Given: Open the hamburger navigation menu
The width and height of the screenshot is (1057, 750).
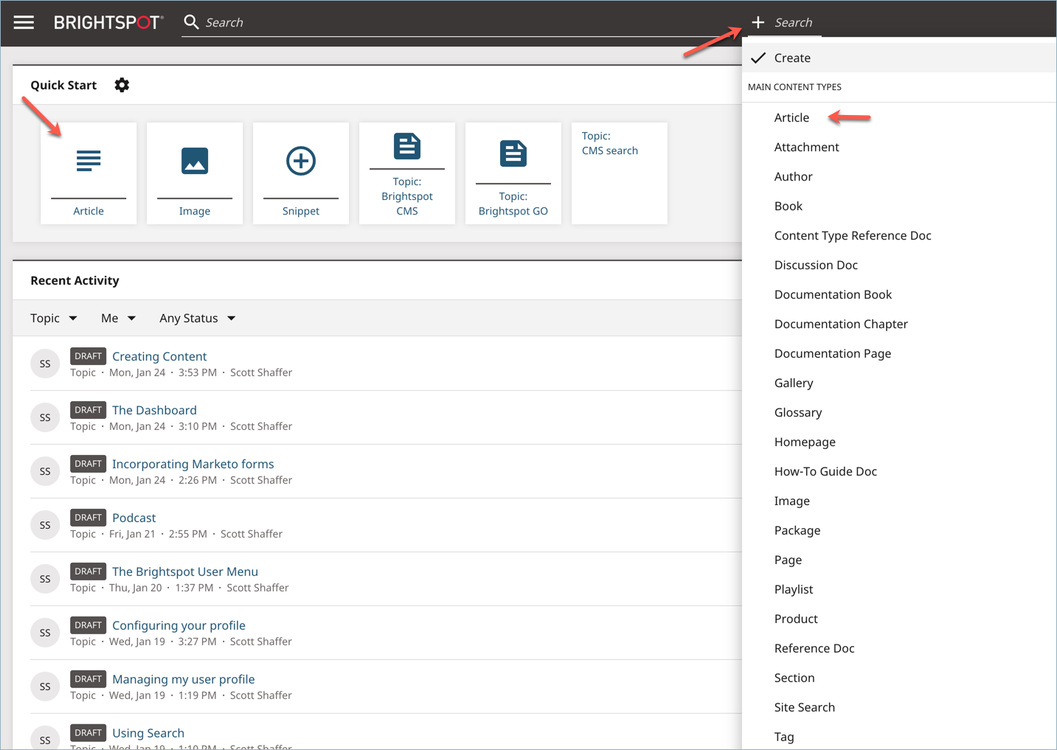Looking at the screenshot, I should click(x=24, y=22).
